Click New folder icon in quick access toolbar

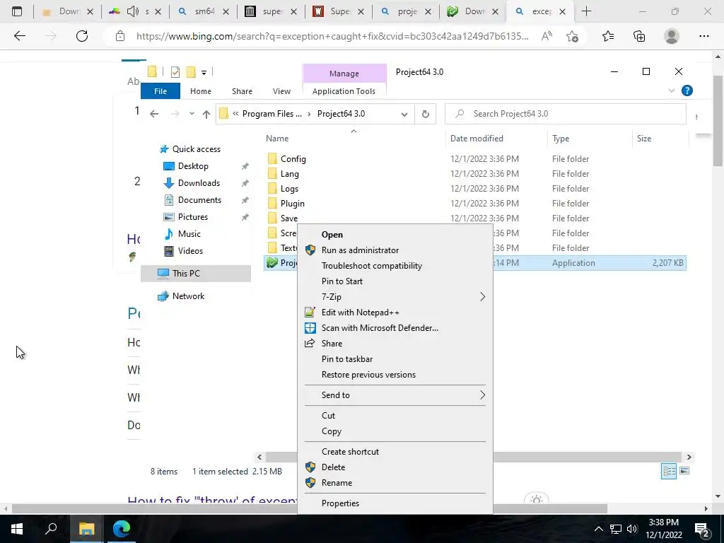(191, 72)
